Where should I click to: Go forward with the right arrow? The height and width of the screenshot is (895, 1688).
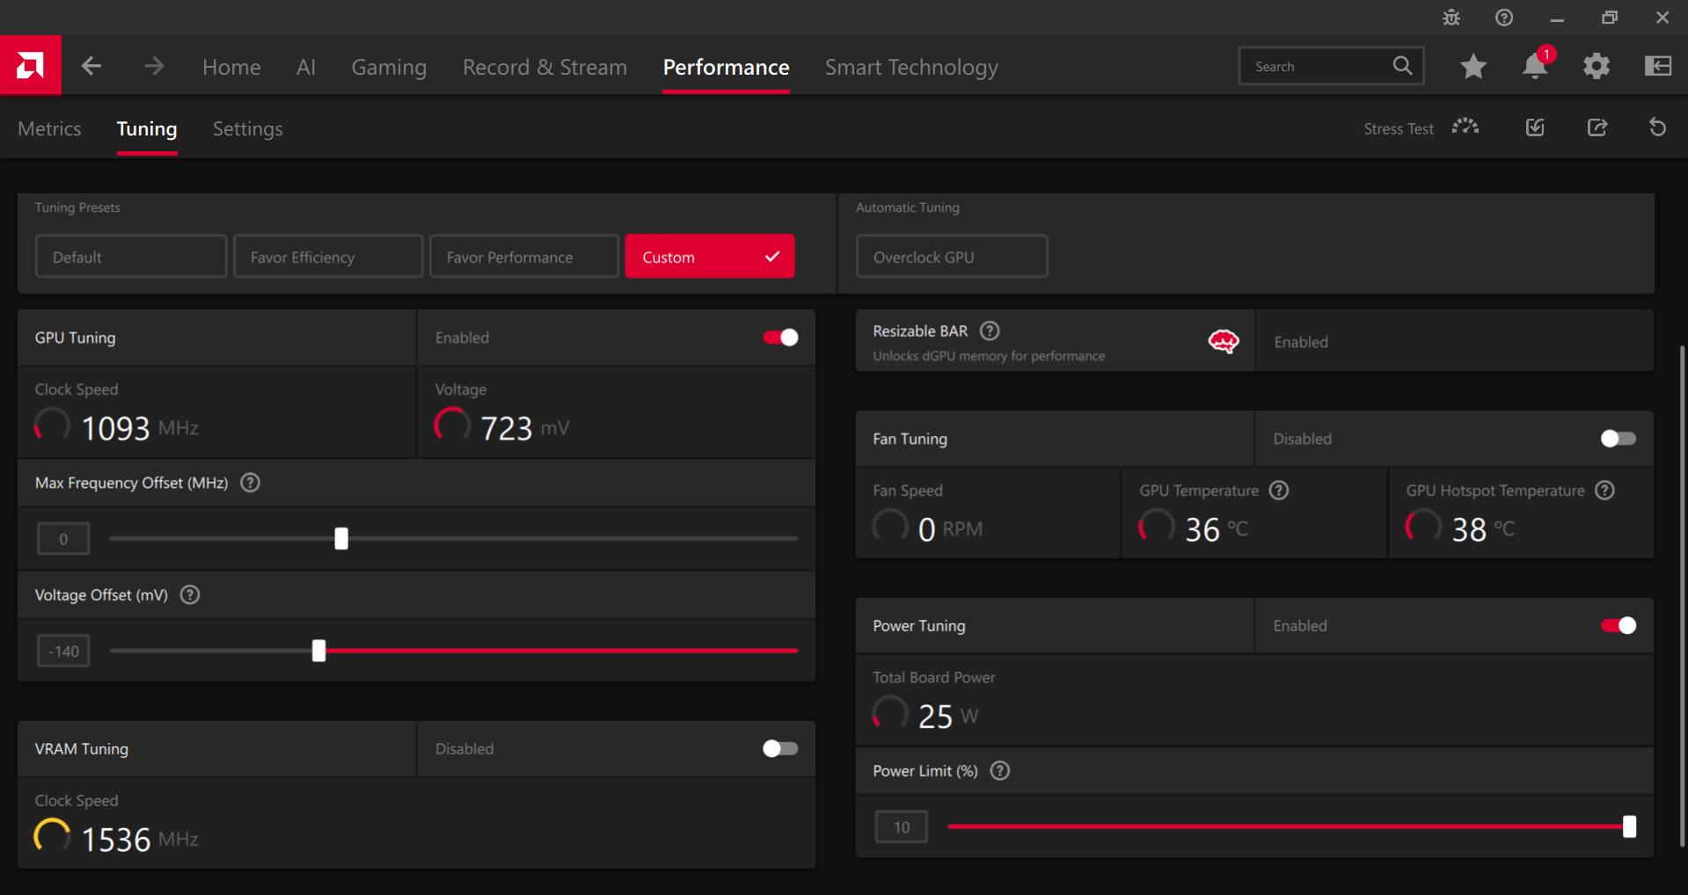click(154, 66)
